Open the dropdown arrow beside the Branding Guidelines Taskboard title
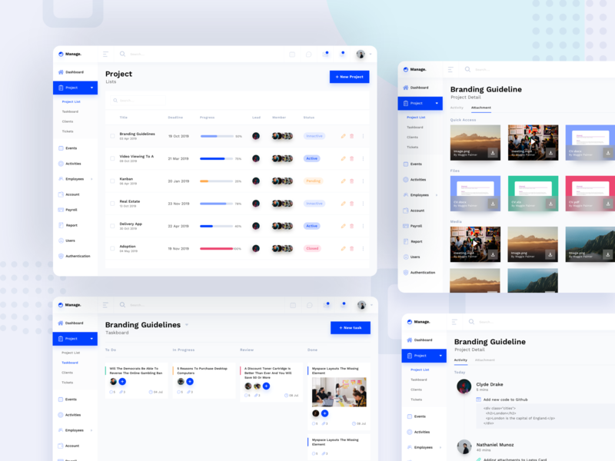The width and height of the screenshot is (615, 461). [187, 324]
